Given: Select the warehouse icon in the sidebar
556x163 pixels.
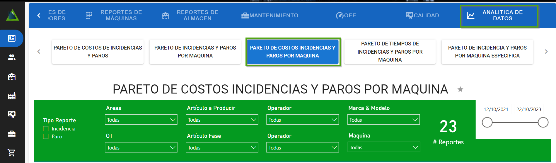Looking at the screenshot, I should pyautogui.click(x=12, y=77).
